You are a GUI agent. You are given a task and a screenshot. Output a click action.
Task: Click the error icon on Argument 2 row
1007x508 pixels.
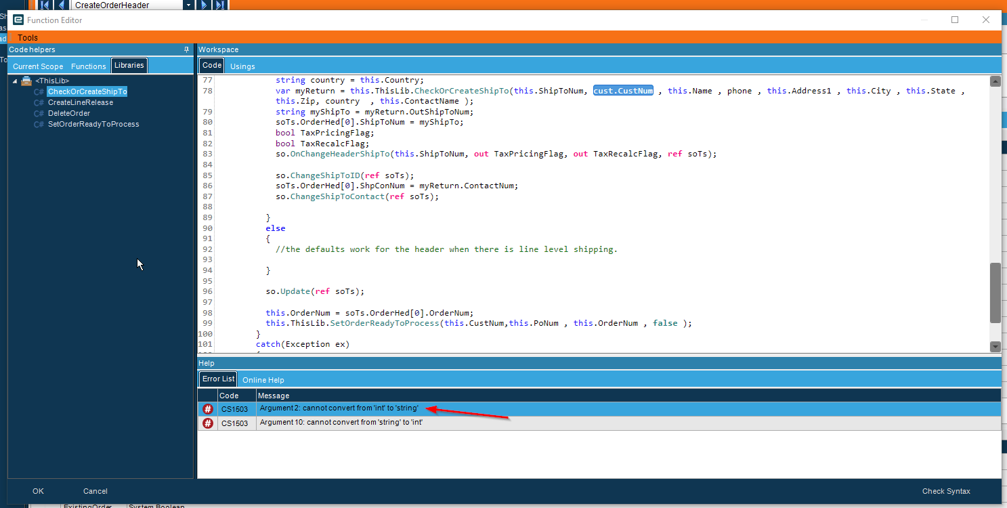[x=208, y=409]
